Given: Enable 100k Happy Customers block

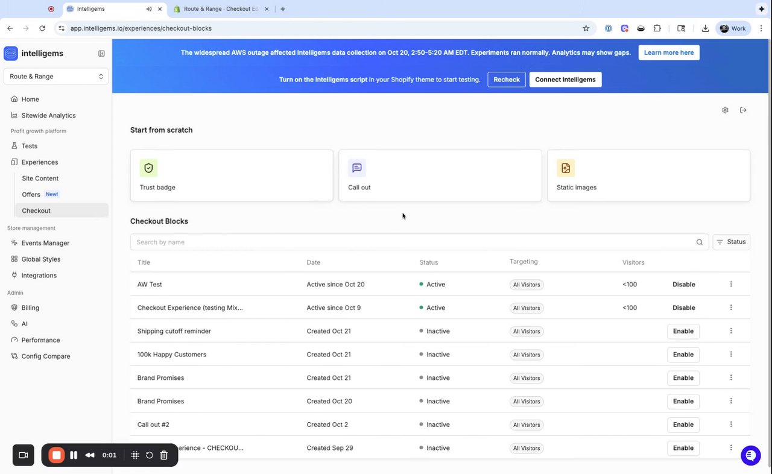Looking at the screenshot, I should tap(683, 355).
